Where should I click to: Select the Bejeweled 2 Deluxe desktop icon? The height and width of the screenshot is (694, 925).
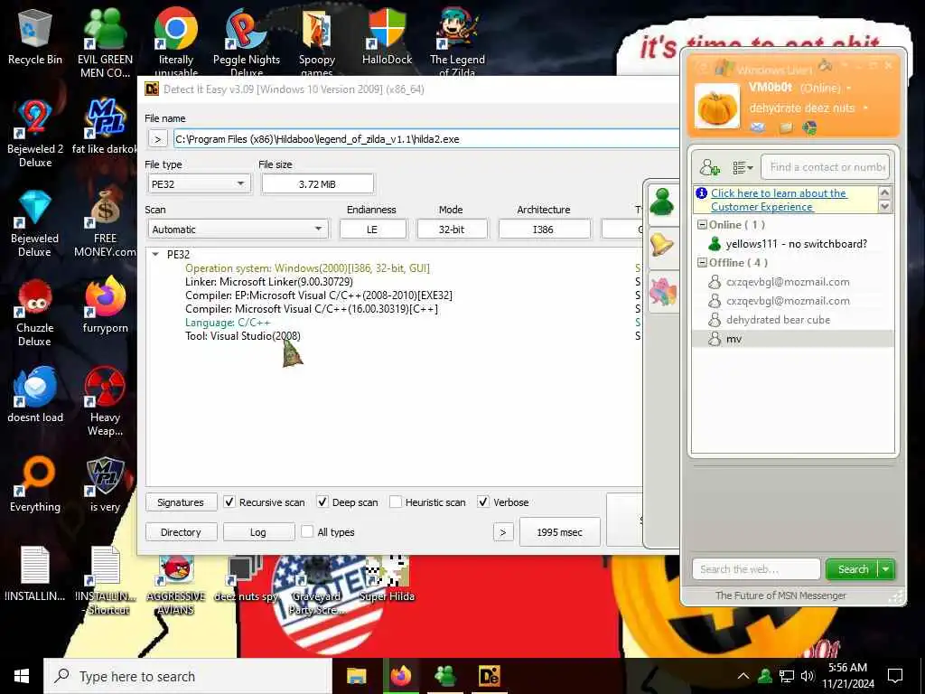[35, 134]
